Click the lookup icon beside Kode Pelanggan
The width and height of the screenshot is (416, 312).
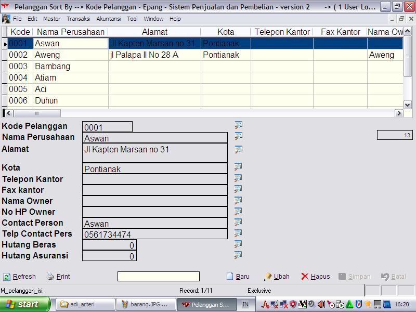[239, 125]
